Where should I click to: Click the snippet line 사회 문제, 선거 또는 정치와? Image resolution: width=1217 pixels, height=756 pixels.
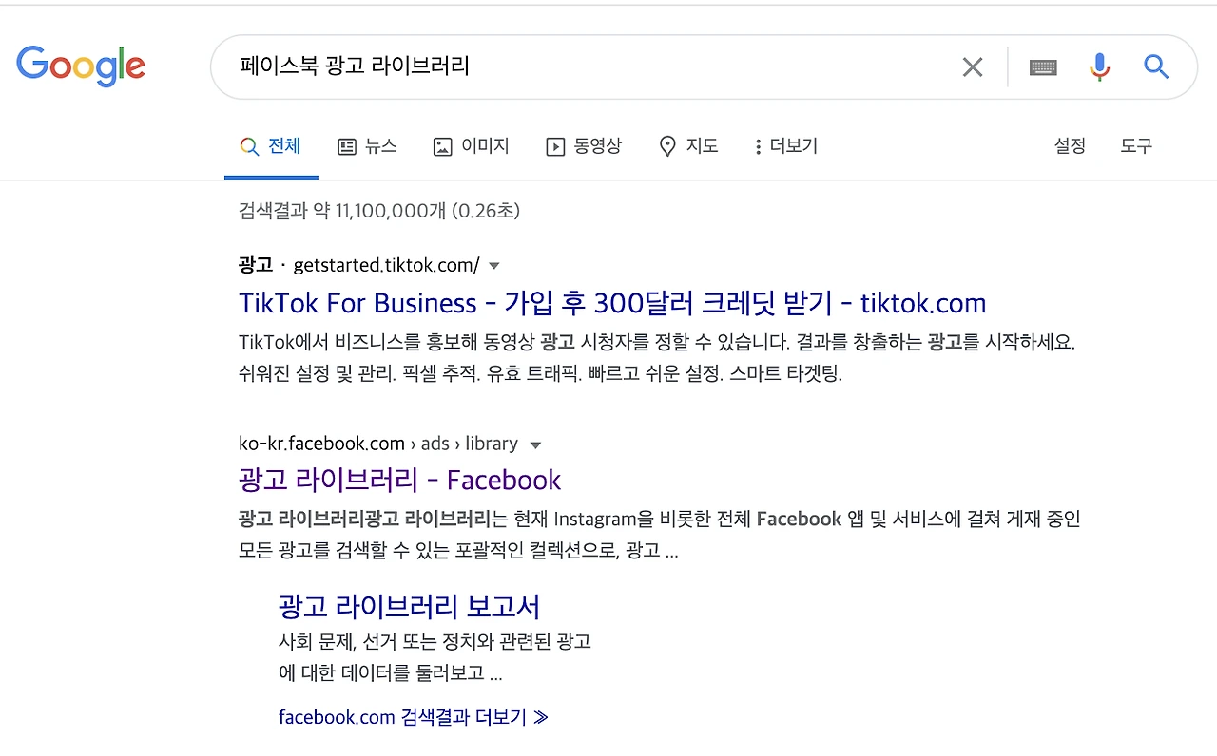(x=435, y=642)
